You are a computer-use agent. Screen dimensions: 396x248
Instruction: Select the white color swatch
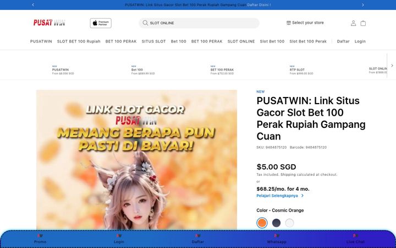[x=289, y=223]
